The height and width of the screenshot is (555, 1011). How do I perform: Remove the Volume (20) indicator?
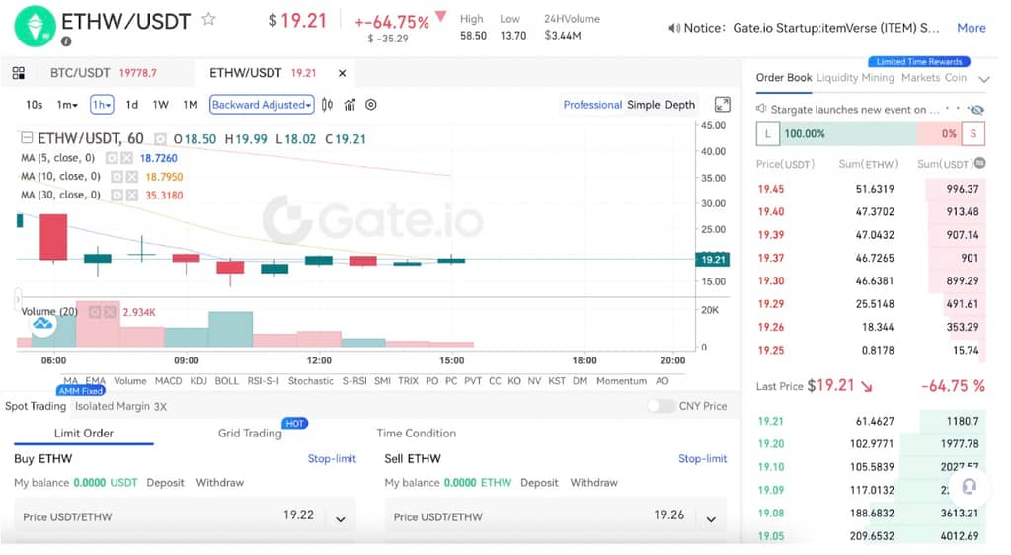111,312
